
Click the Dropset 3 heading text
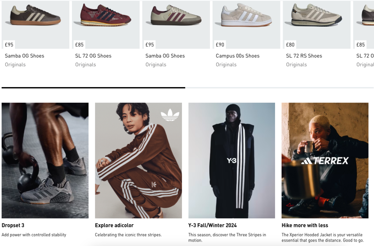point(13,225)
